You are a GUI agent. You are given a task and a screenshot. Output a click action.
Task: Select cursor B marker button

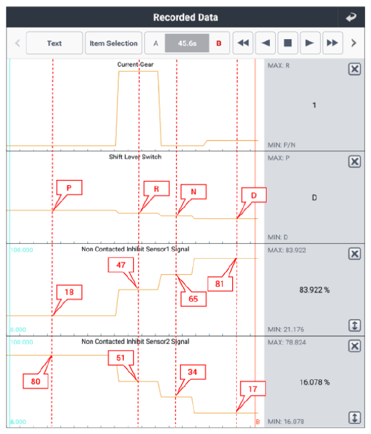click(x=218, y=43)
